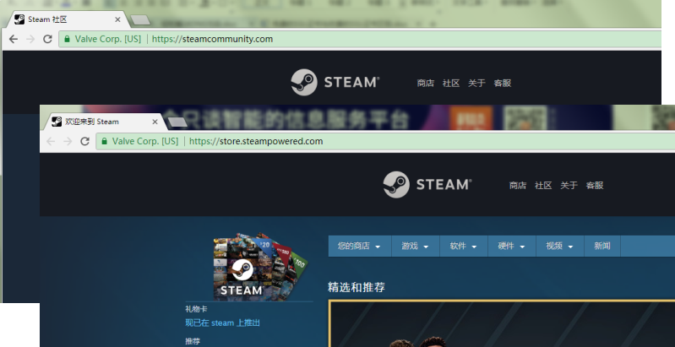
Task: Click the back arrow in Steam 社区 window
Action: pyautogui.click(x=14, y=39)
